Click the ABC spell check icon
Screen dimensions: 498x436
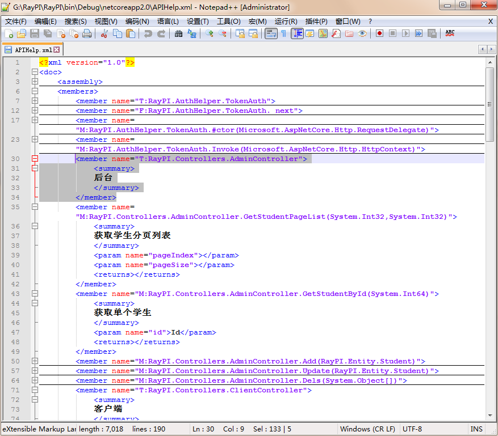click(450, 34)
